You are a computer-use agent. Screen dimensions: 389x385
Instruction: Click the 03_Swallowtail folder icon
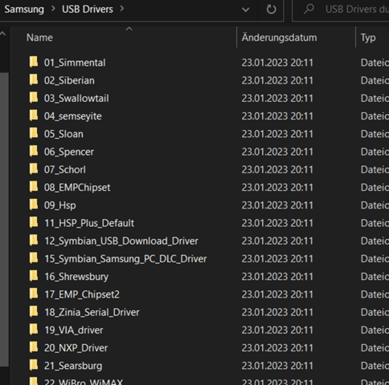[34, 98]
